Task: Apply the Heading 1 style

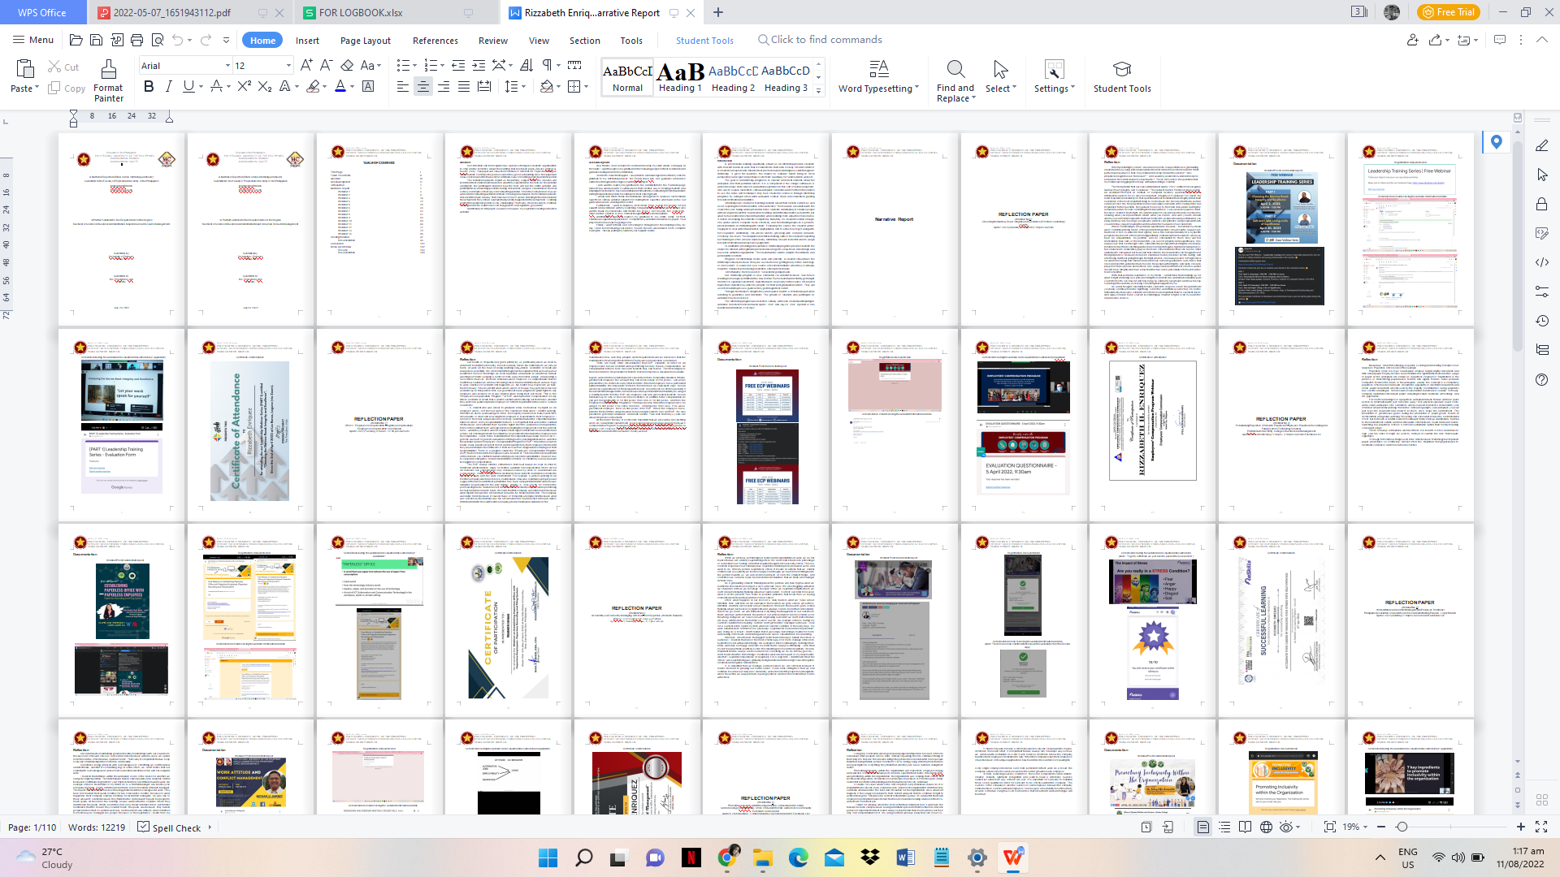Action: tap(680, 77)
